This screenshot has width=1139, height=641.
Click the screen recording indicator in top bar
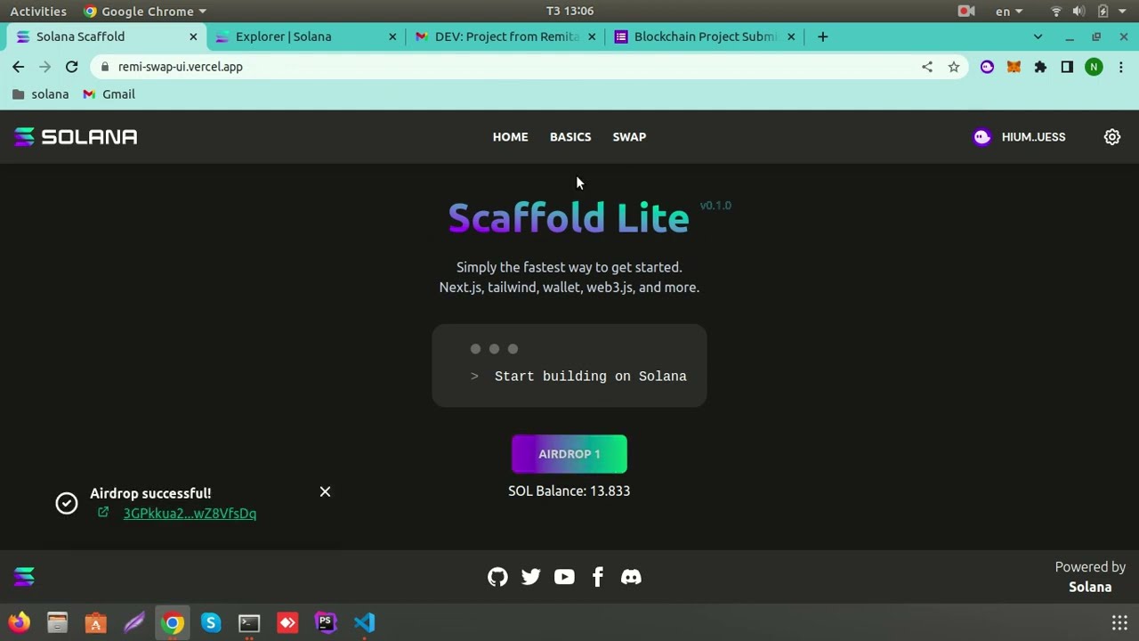point(966,12)
